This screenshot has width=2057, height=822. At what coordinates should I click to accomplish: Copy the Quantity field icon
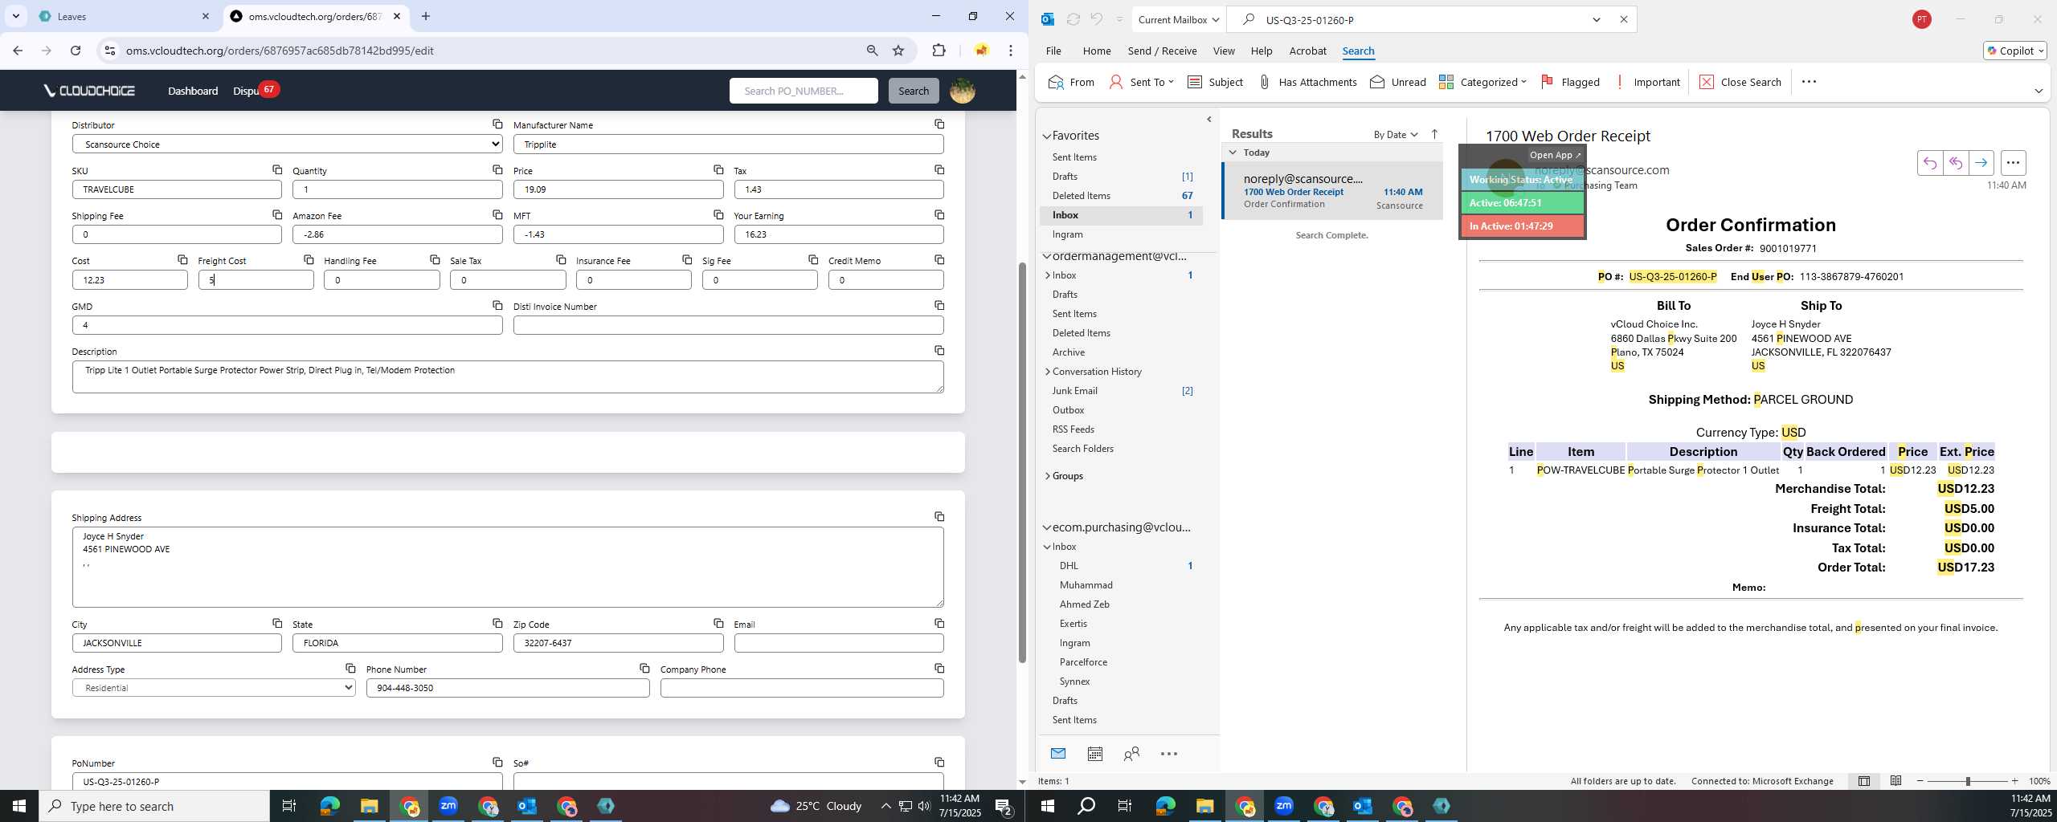pos(497,169)
